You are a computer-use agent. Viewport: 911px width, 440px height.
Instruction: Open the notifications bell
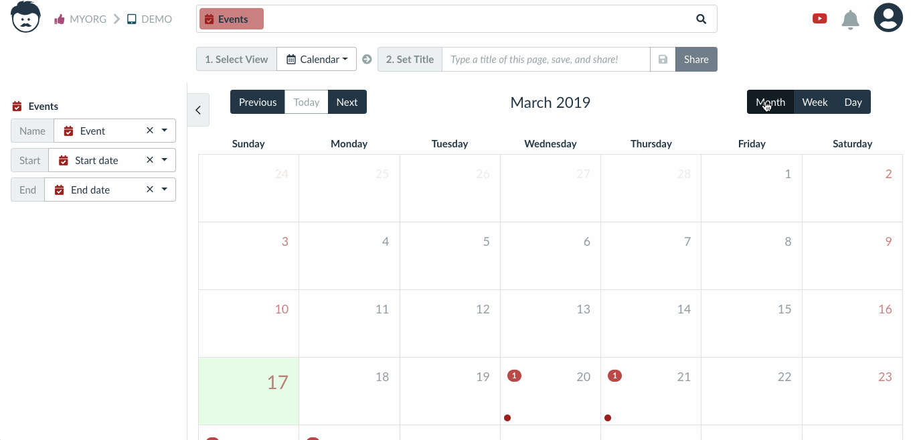coord(850,19)
